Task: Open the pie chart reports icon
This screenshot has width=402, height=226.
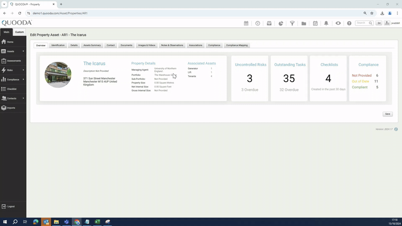Action: (x=281, y=23)
